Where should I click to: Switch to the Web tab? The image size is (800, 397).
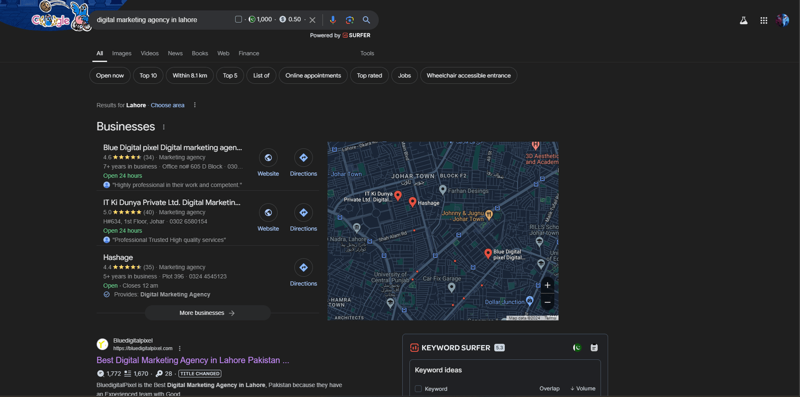pyautogui.click(x=223, y=53)
